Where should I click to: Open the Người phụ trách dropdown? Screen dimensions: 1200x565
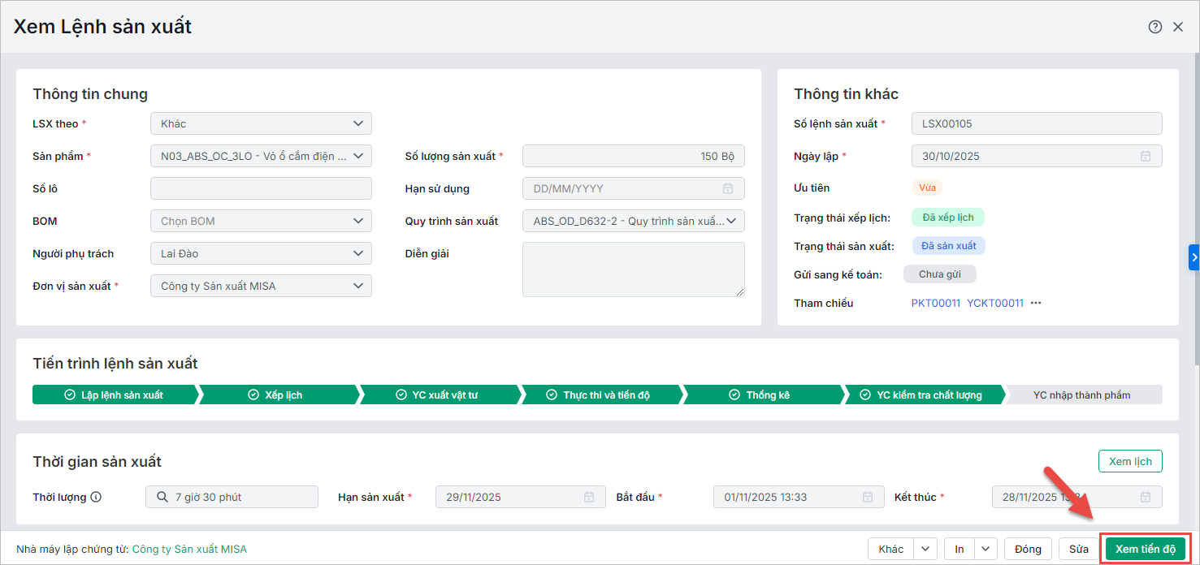tap(261, 253)
